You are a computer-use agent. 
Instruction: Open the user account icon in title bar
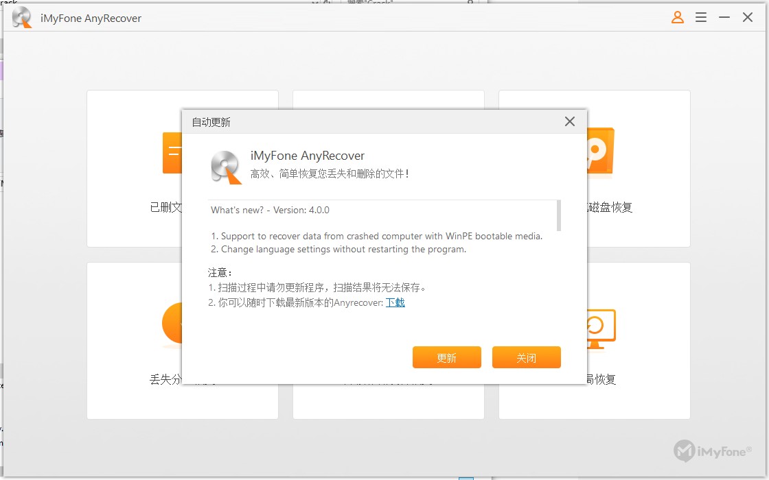(677, 18)
